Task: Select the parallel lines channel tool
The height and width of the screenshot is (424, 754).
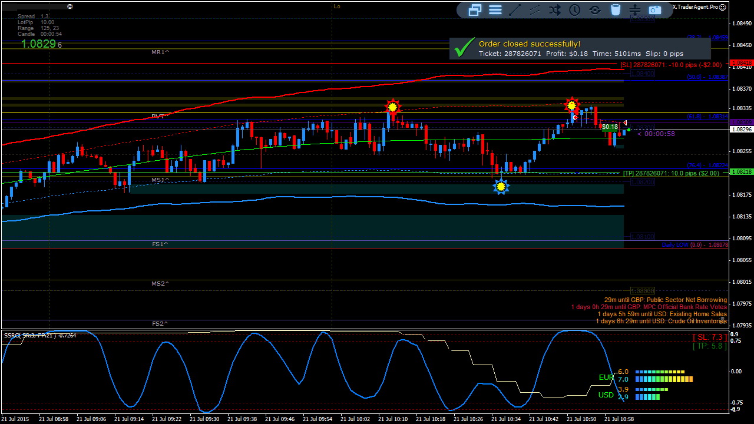Action: [x=535, y=9]
